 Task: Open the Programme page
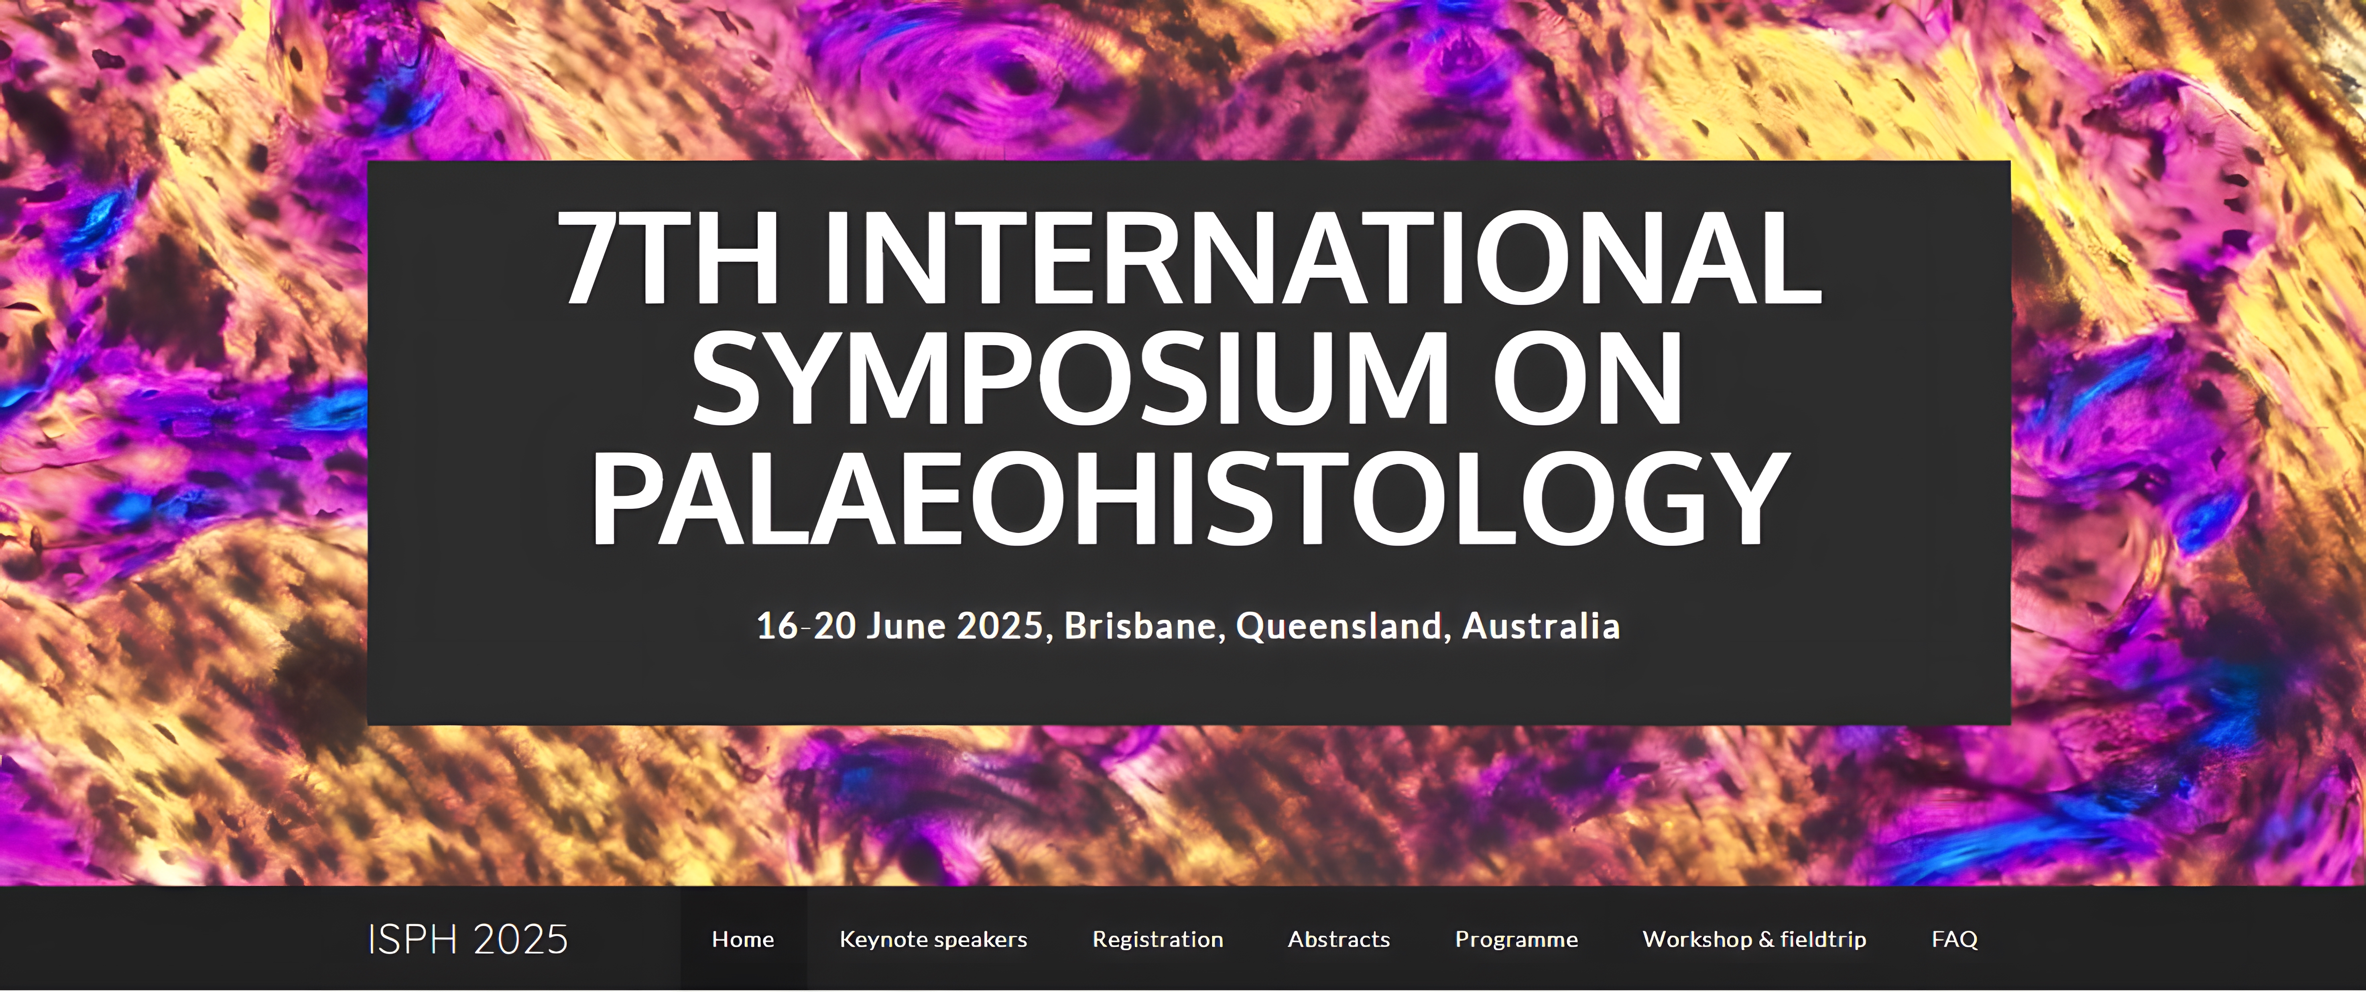pos(1516,939)
